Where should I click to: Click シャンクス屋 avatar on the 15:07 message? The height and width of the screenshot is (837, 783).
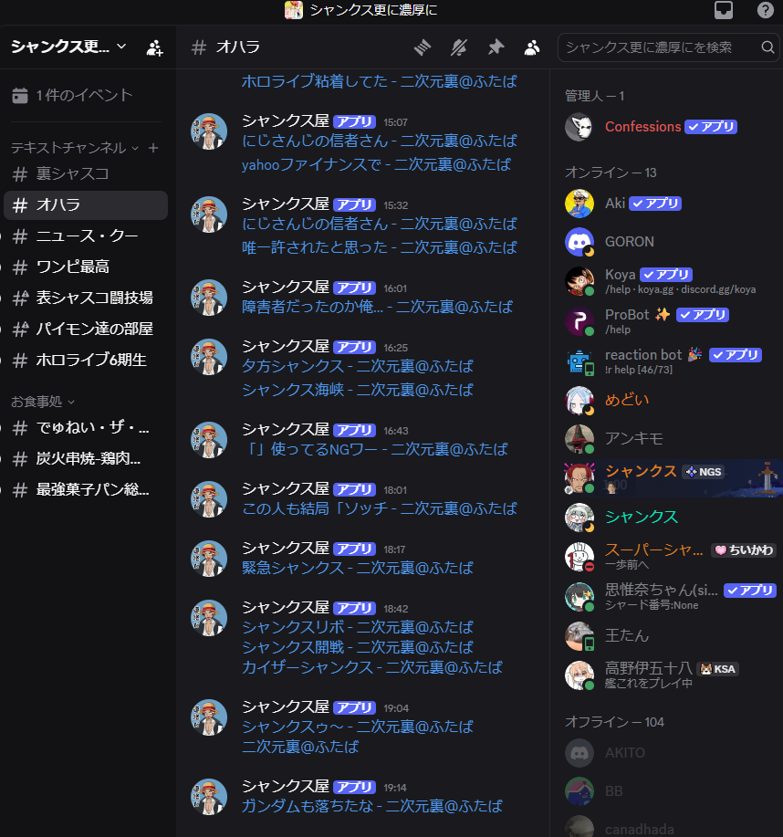pos(209,131)
